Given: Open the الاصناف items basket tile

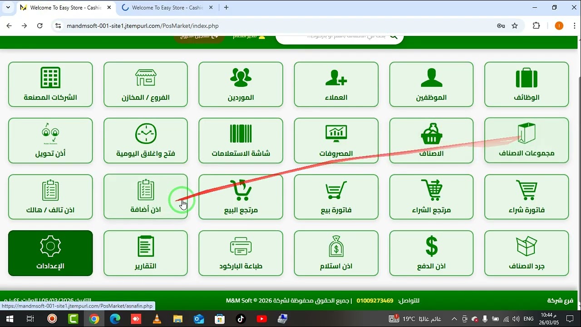Looking at the screenshot, I should [431, 141].
